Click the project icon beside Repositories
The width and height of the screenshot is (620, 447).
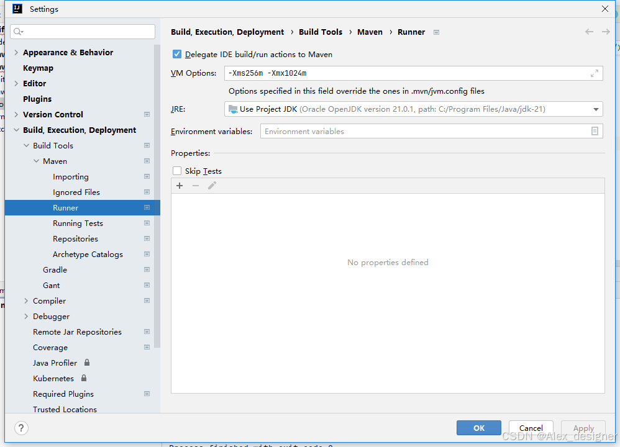pos(147,239)
